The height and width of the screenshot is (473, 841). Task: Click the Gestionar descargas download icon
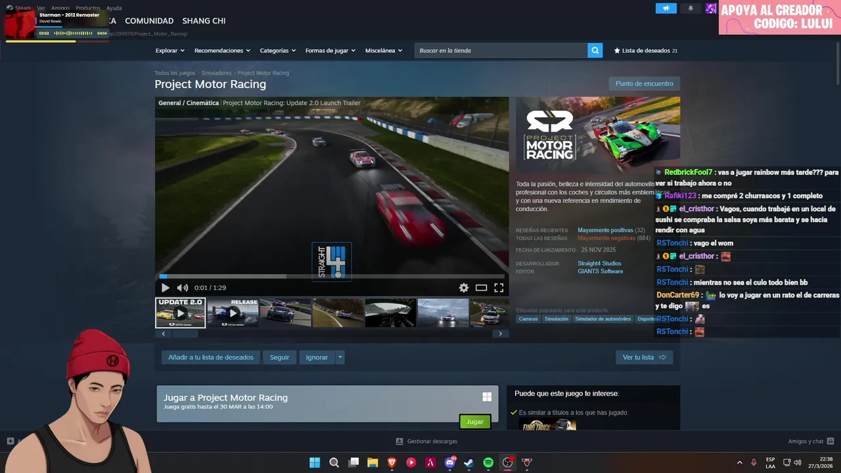pos(399,441)
